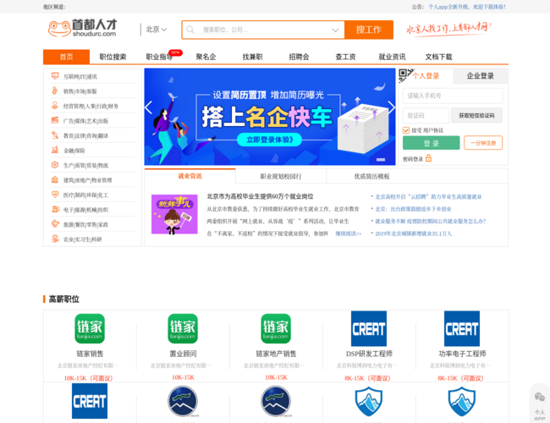Click the medical/pharma heart icon
The image size is (550, 423).
point(55,195)
